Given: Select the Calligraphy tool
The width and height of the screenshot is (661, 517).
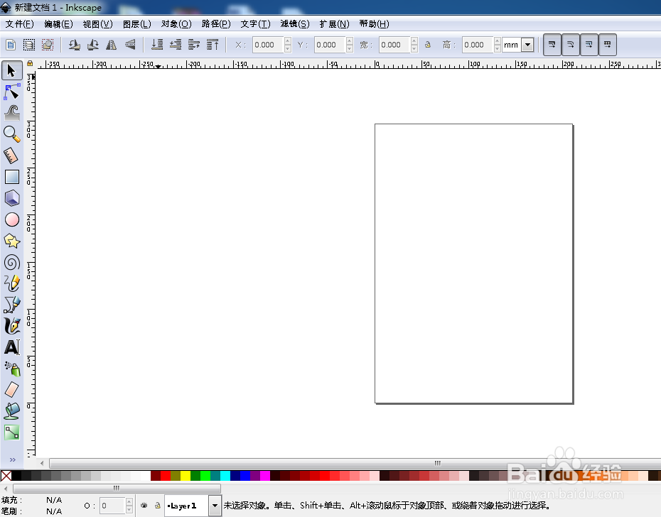Looking at the screenshot, I should pos(12,326).
